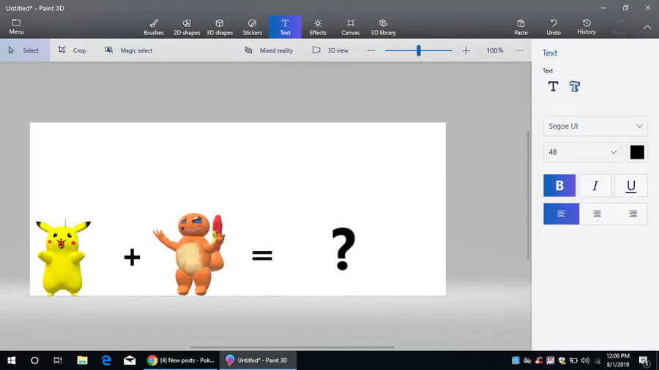Zoom out with the minus button
Viewport: 659px width, 370px height.
(x=371, y=50)
